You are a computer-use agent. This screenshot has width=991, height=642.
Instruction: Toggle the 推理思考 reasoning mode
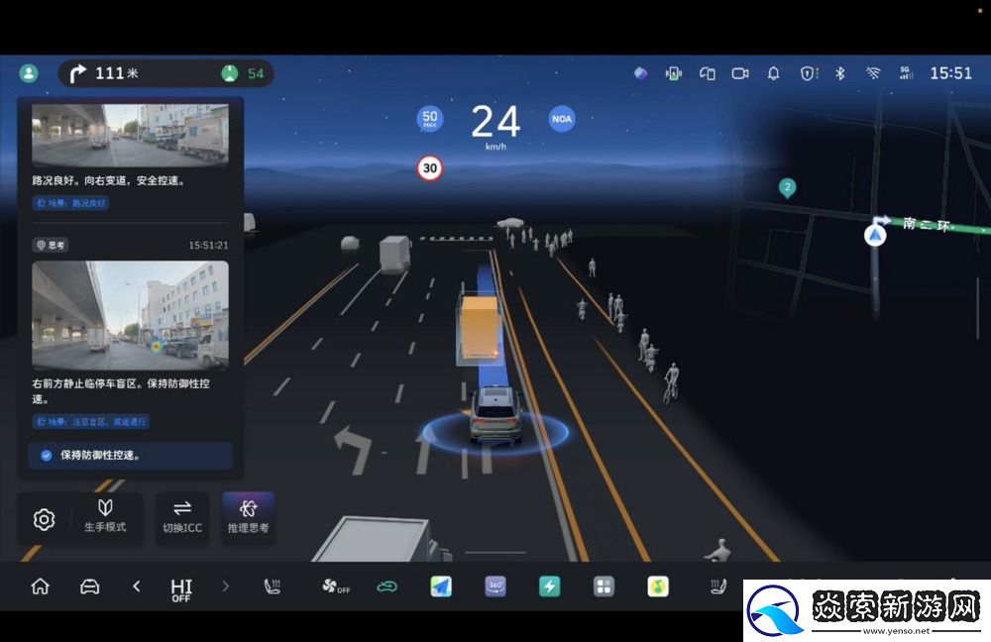coord(248,517)
